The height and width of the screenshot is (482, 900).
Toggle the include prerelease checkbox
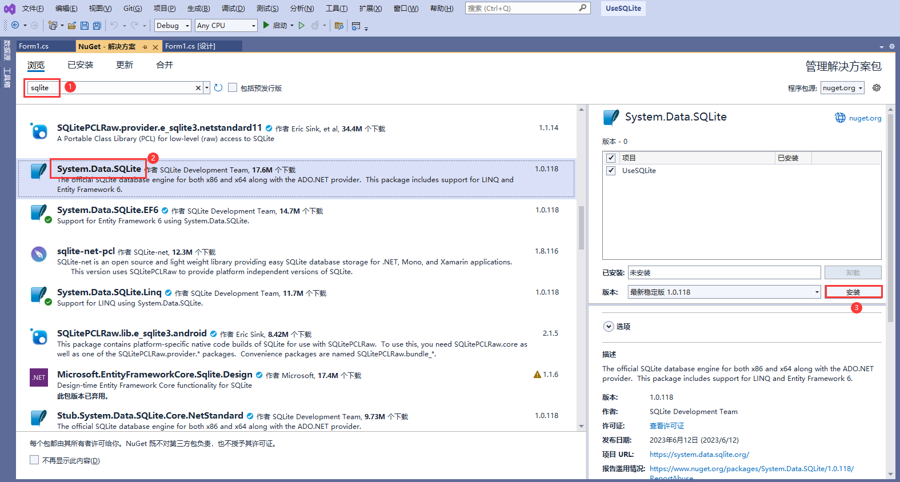[x=233, y=87]
